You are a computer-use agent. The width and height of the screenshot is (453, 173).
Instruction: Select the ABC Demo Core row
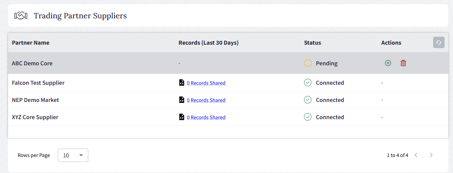pos(226,63)
